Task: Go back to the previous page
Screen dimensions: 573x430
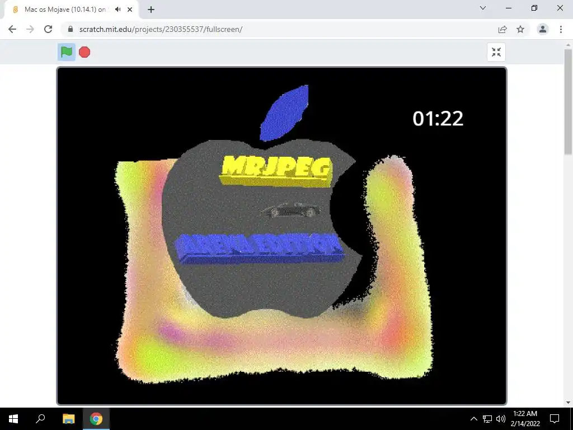Action: click(x=12, y=29)
